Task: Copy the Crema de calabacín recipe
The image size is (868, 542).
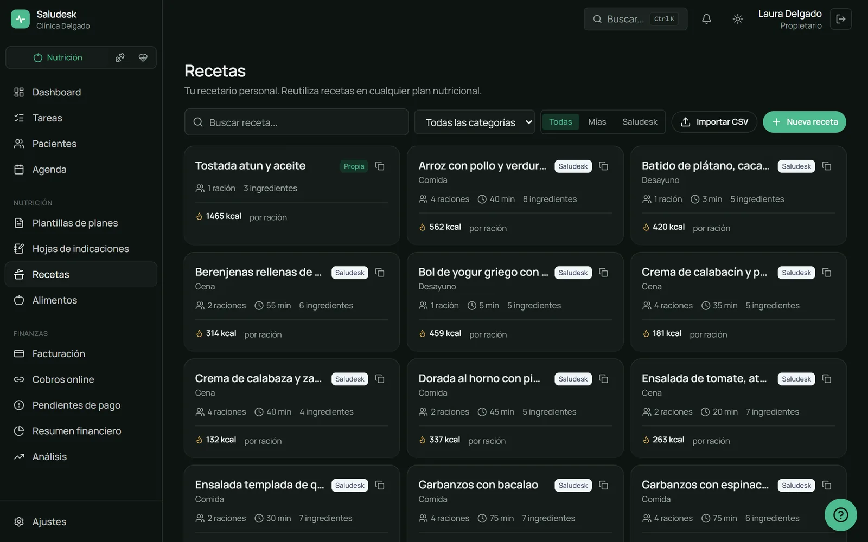Action: coord(827,272)
